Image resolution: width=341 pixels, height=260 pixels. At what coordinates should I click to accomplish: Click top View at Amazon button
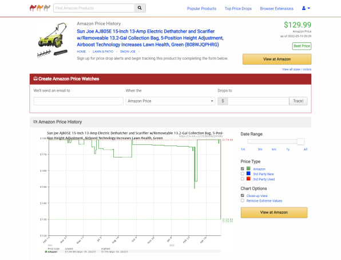(x=277, y=59)
